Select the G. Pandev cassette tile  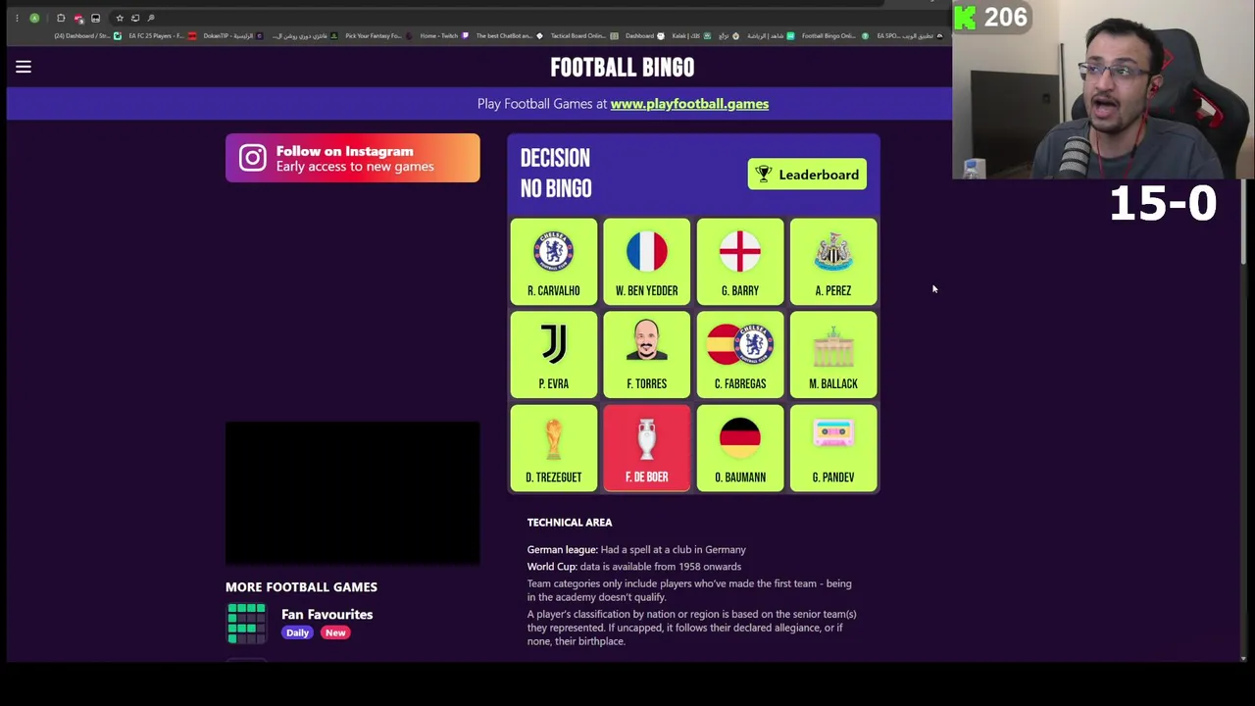pyautogui.click(x=832, y=448)
